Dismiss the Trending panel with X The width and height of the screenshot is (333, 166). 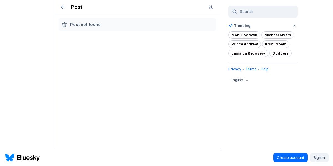pos(294,26)
